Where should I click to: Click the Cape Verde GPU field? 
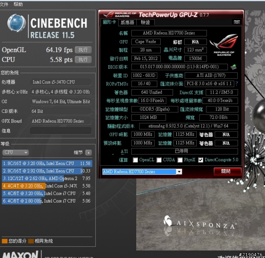pyautogui.click(x=146, y=42)
